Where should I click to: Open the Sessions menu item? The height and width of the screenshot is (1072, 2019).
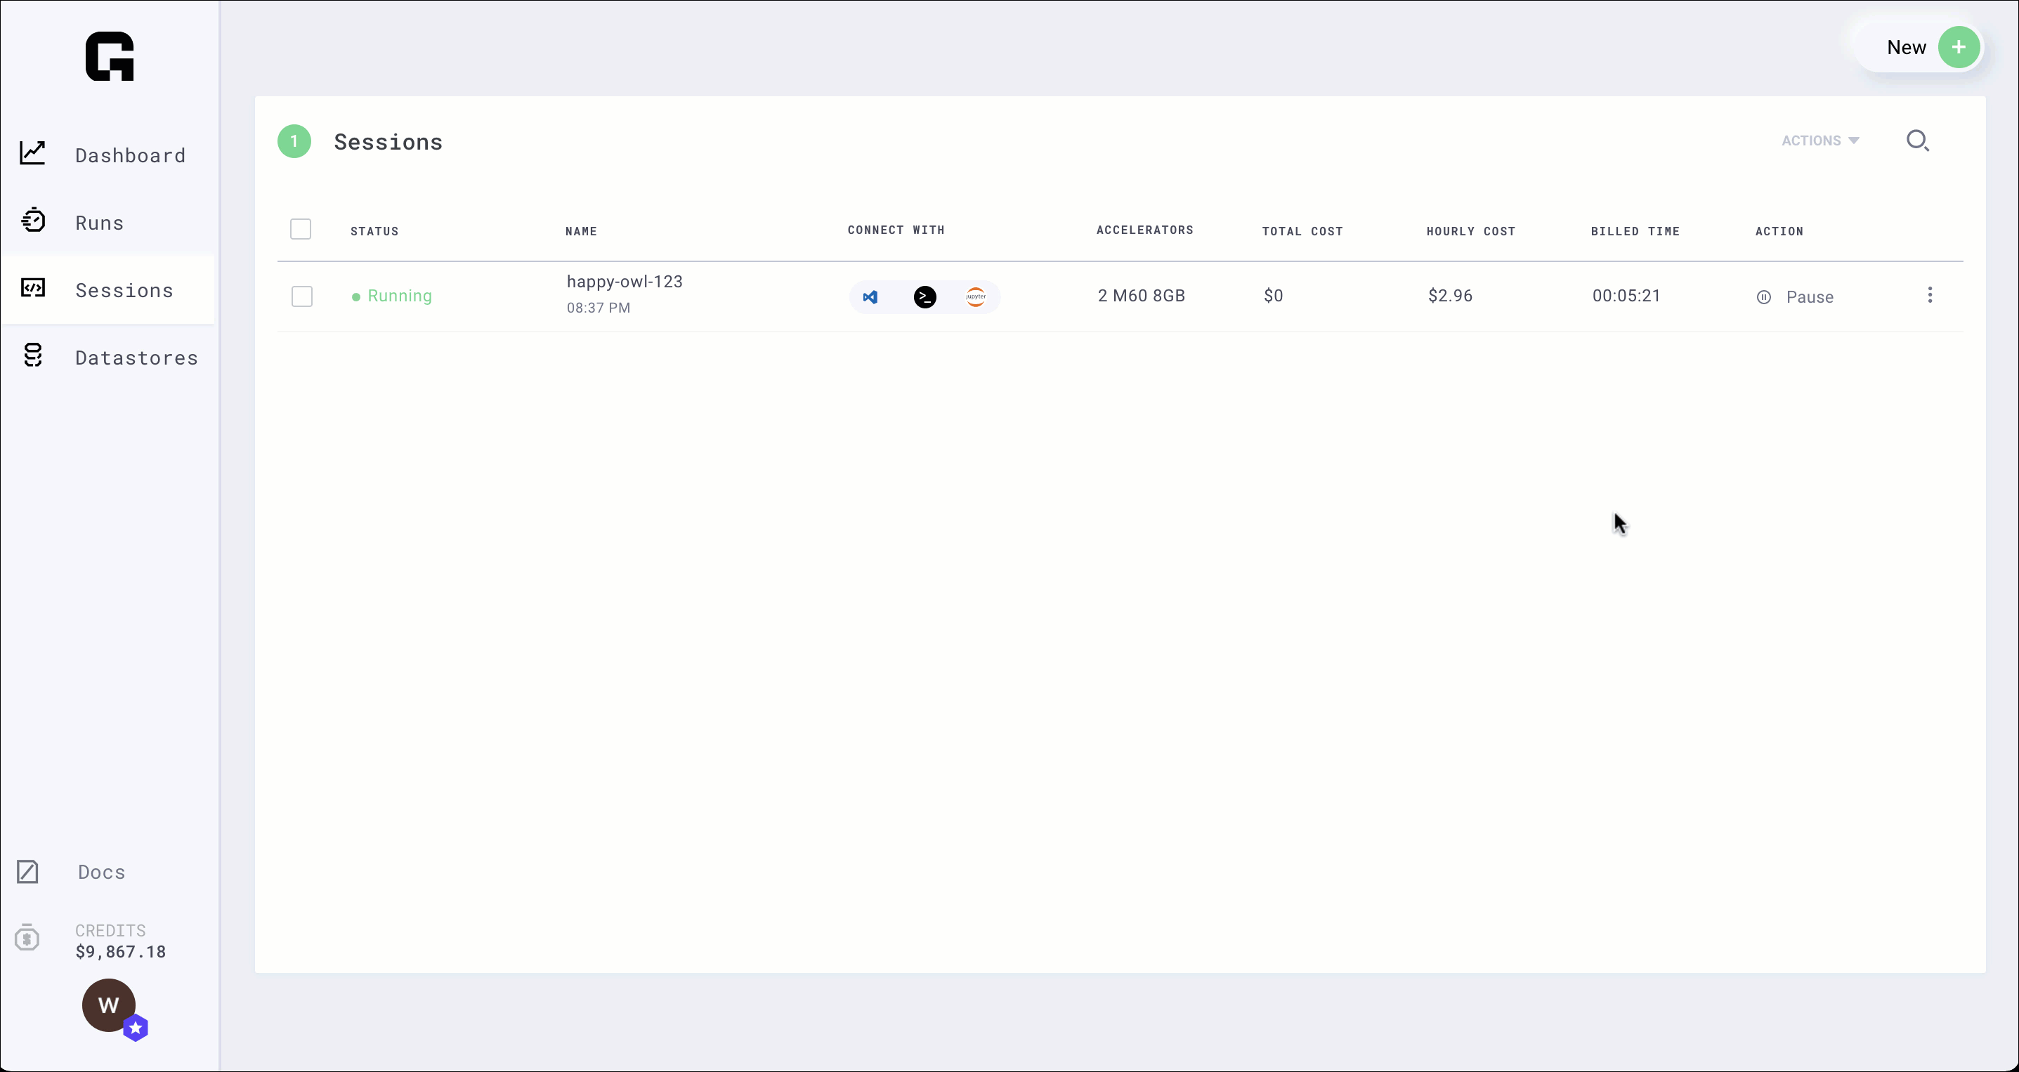(x=124, y=289)
